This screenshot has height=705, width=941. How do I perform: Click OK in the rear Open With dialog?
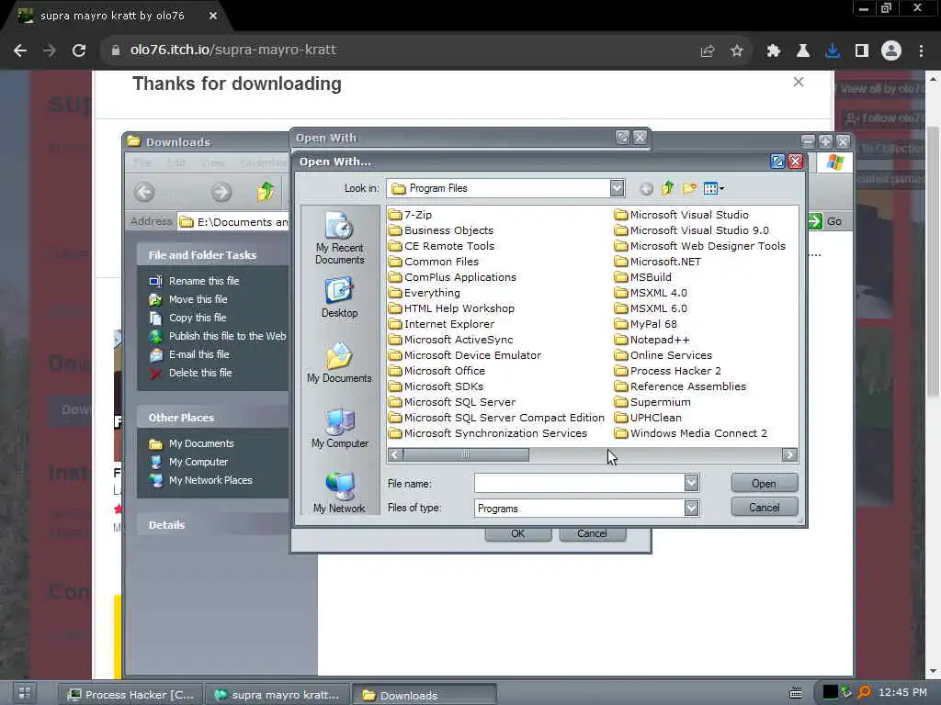(518, 533)
